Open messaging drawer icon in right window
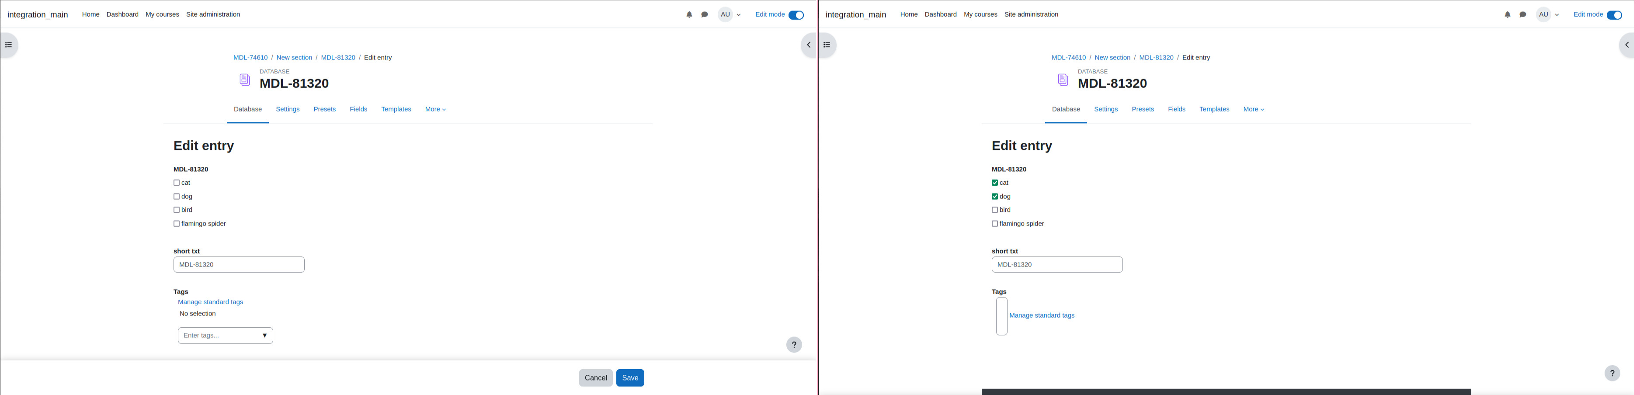Image resolution: width=1640 pixels, height=395 pixels. [x=1523, y=14]
